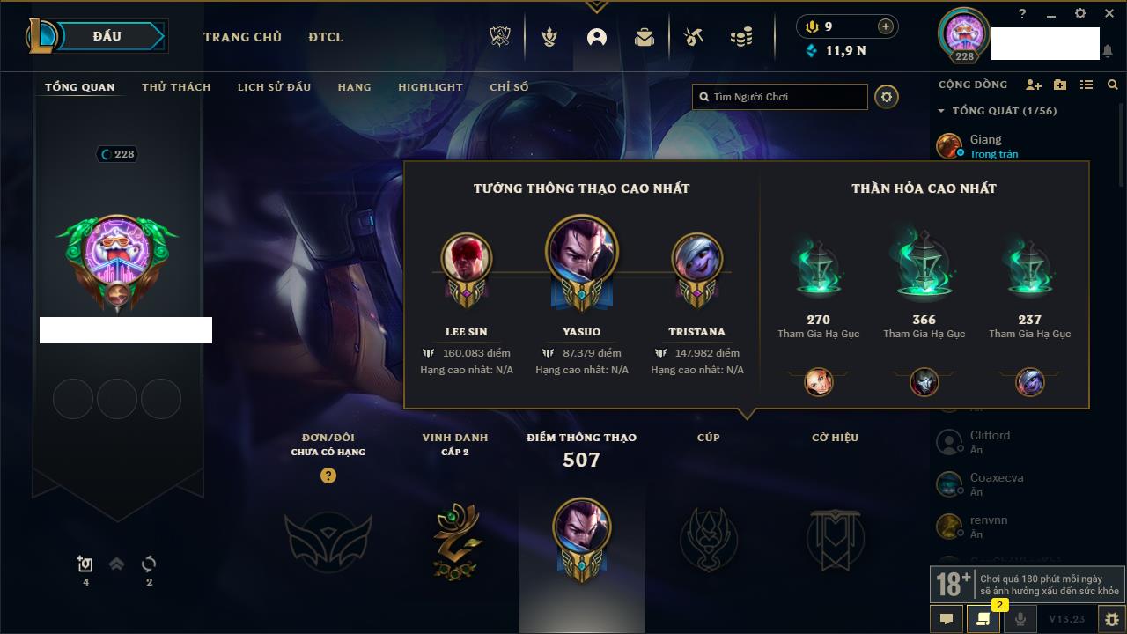Open the Crafting hammer icon
1127x634 pixels.
click(694, 37)
